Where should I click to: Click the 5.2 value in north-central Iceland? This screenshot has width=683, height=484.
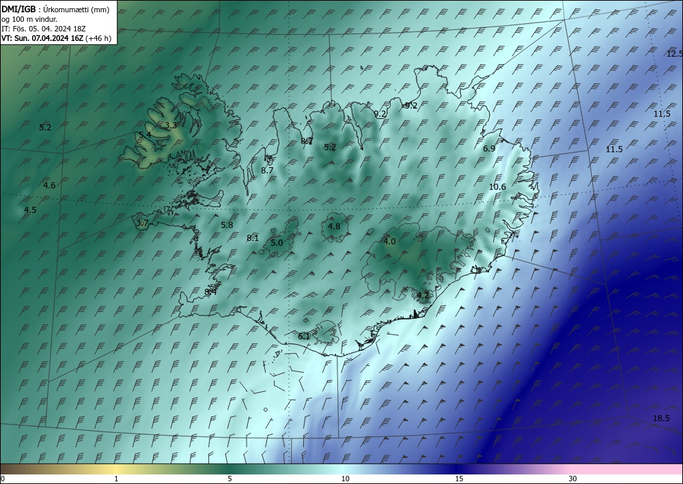click(330, 147)
